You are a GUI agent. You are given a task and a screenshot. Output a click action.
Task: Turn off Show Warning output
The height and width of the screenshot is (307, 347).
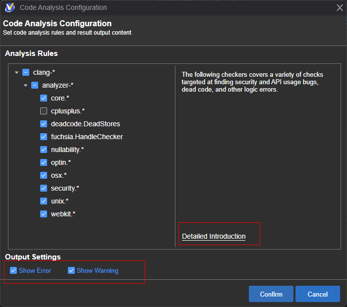(x=71, y=270)
